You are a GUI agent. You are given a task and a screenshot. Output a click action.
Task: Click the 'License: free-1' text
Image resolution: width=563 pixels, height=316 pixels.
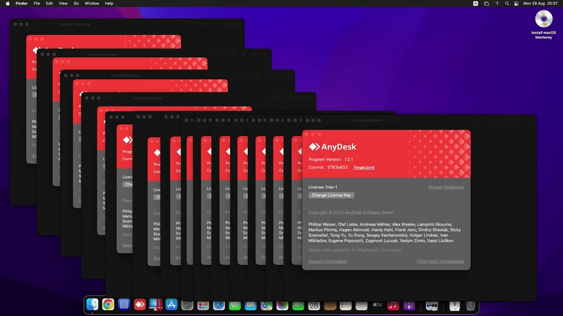[x=323, y=187]
